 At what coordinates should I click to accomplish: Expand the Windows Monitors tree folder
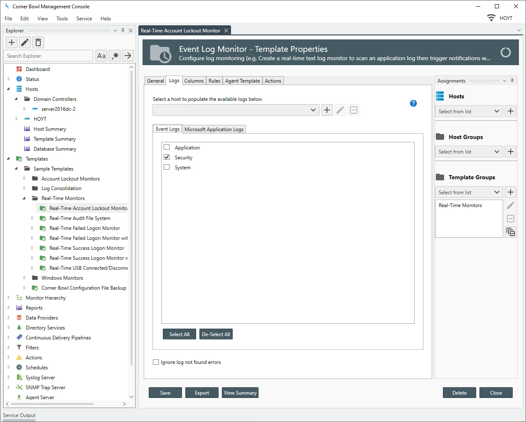coord(25,278)
